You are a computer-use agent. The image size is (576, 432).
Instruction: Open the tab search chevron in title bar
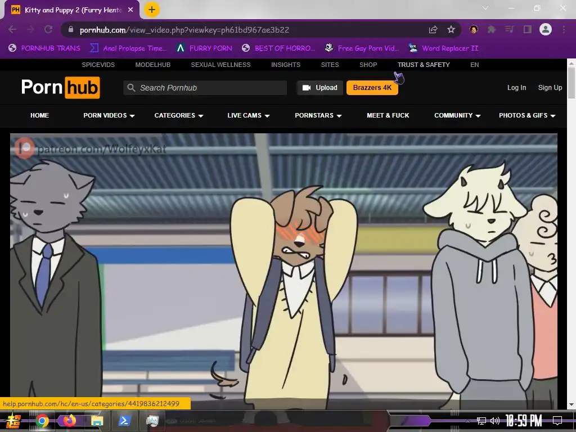click(x=485, y=8)
